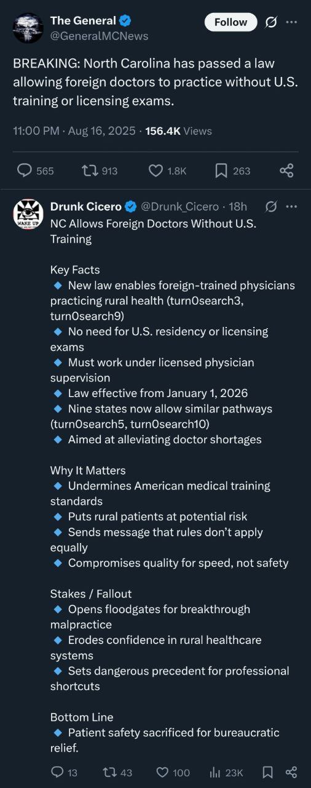Reply to Drunk Cicero's comment with 13 replies
This screenshot has width=311, height=788.
coord(64,772)
